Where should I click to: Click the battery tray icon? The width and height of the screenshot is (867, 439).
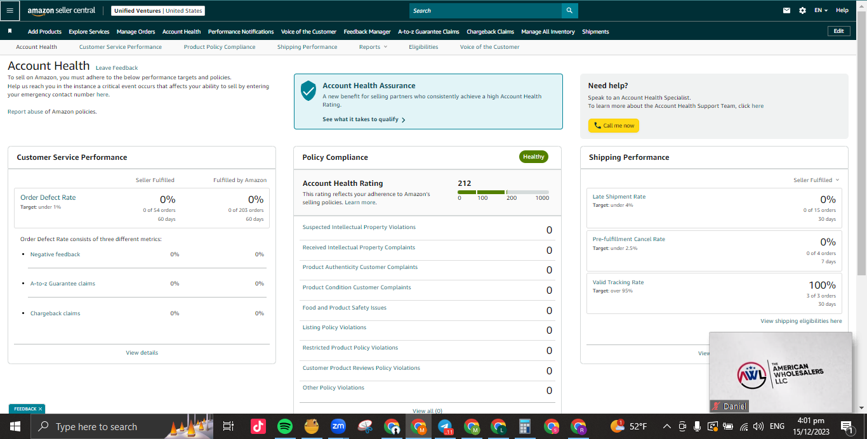728,426
